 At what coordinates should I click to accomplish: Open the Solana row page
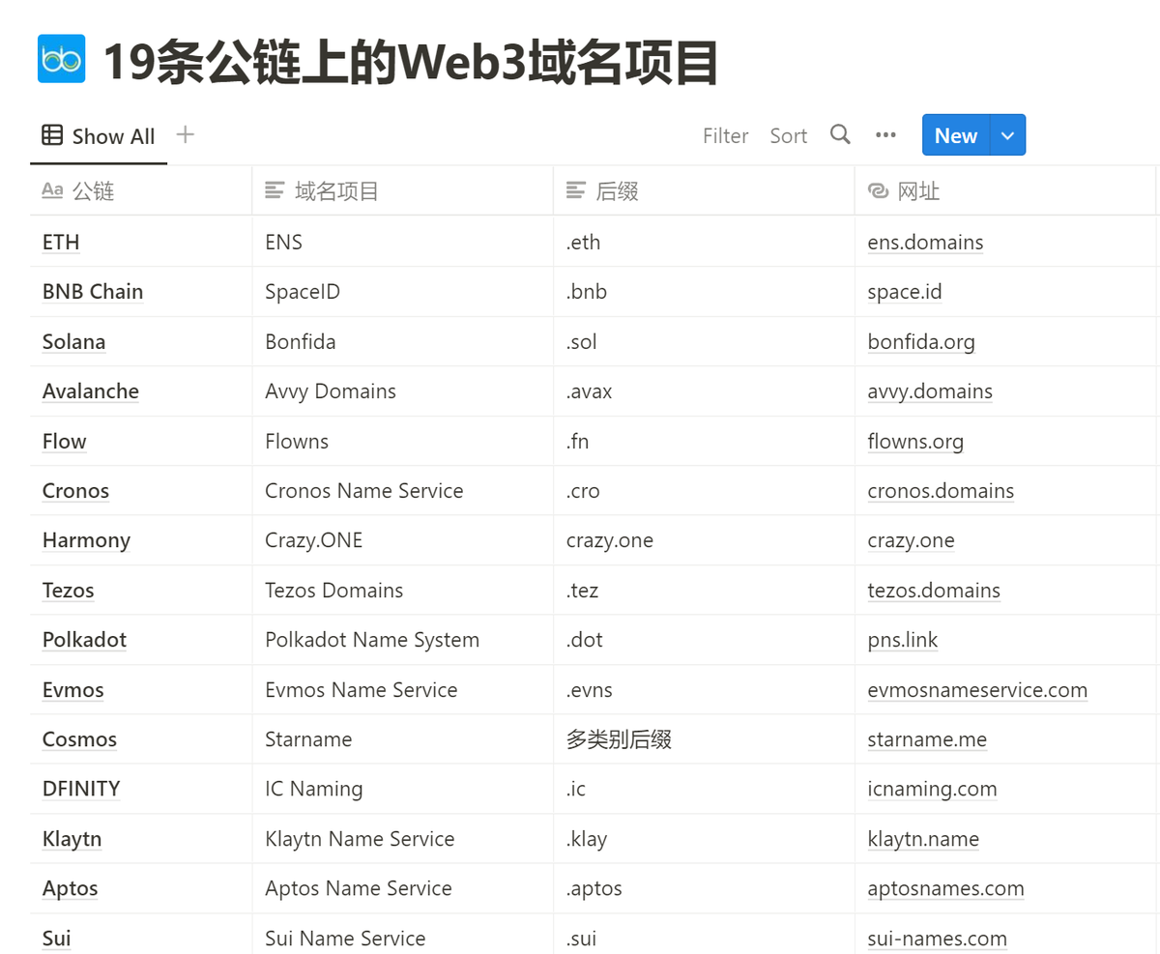[73, 341]
